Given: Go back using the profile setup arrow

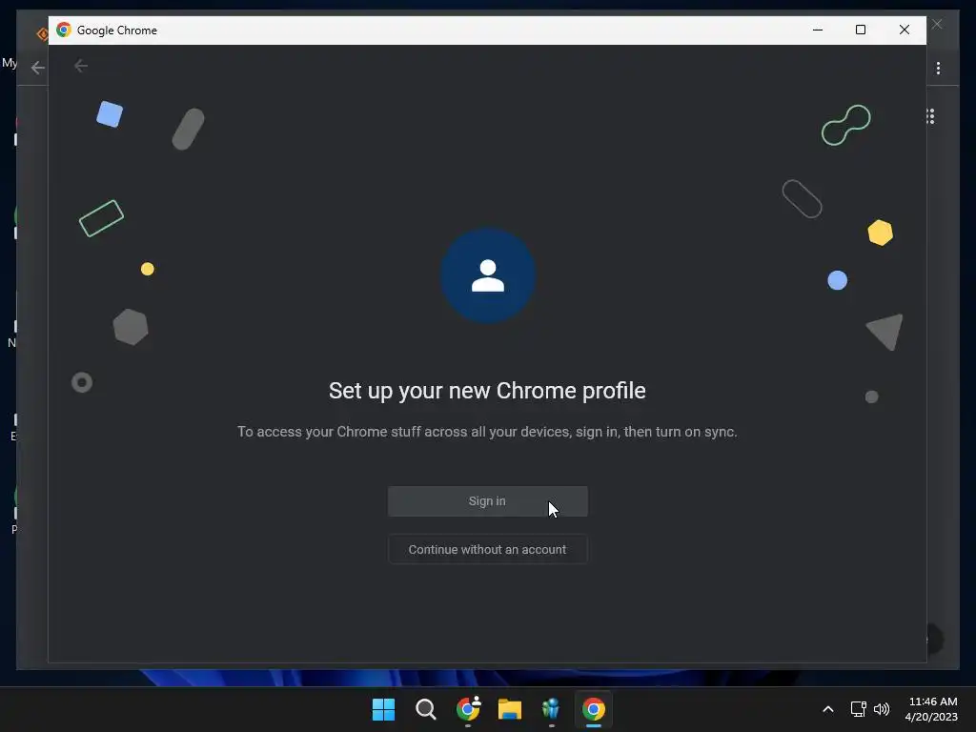Looking at the screenshot, I should point(81,66).
